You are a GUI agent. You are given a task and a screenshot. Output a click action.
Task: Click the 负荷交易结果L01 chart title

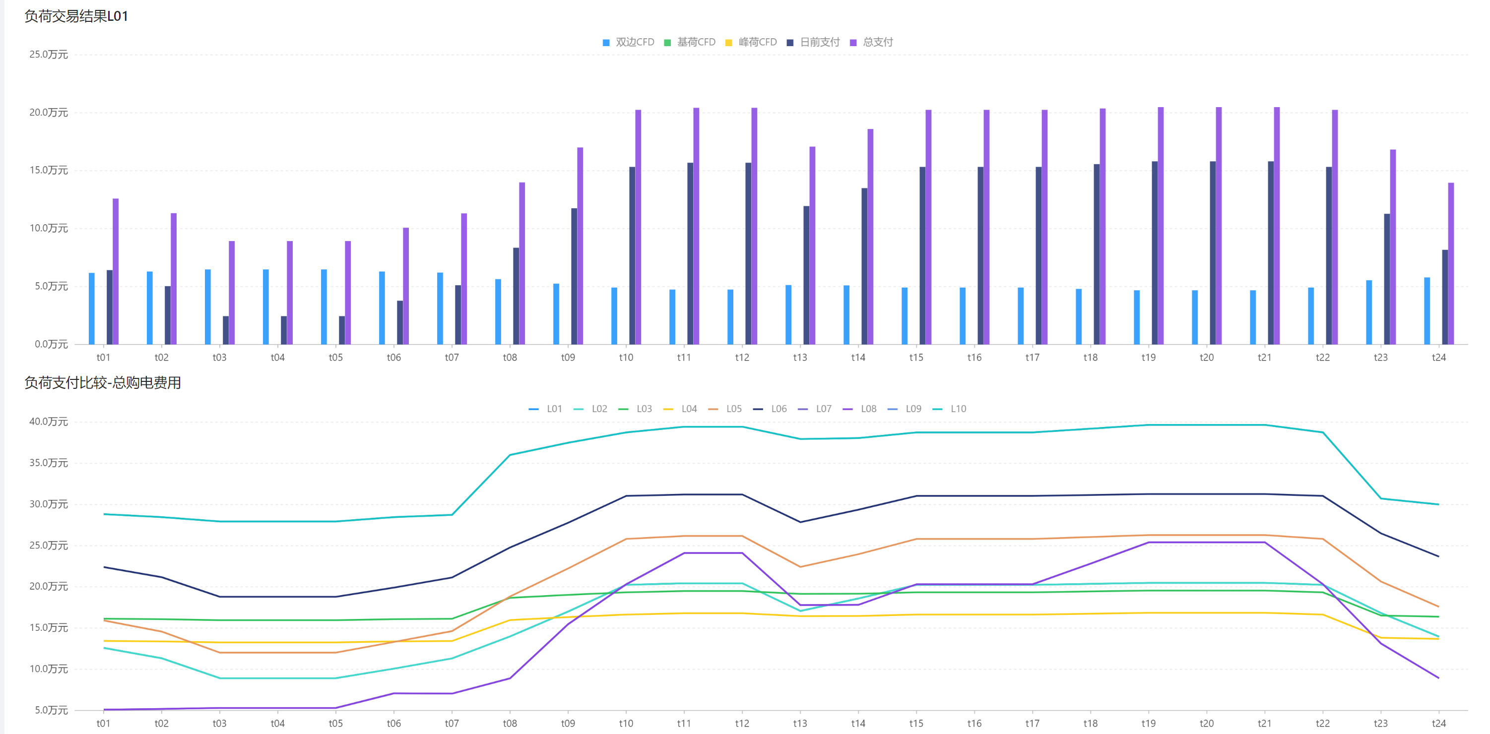pyautogui.click(x=76, y=16)
